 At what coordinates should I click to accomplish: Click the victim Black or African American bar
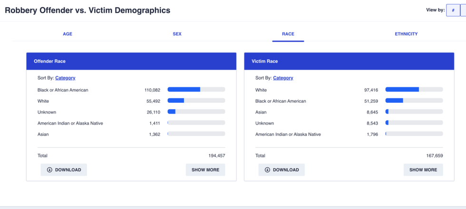click(x=414, y=101)
